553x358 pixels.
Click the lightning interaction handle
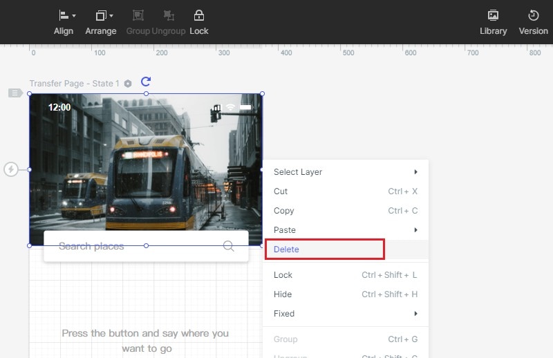click(x=11, y=169)
